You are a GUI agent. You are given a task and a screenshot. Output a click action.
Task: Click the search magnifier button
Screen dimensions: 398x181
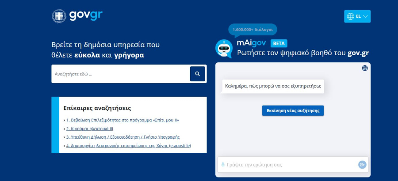(198, 74)
